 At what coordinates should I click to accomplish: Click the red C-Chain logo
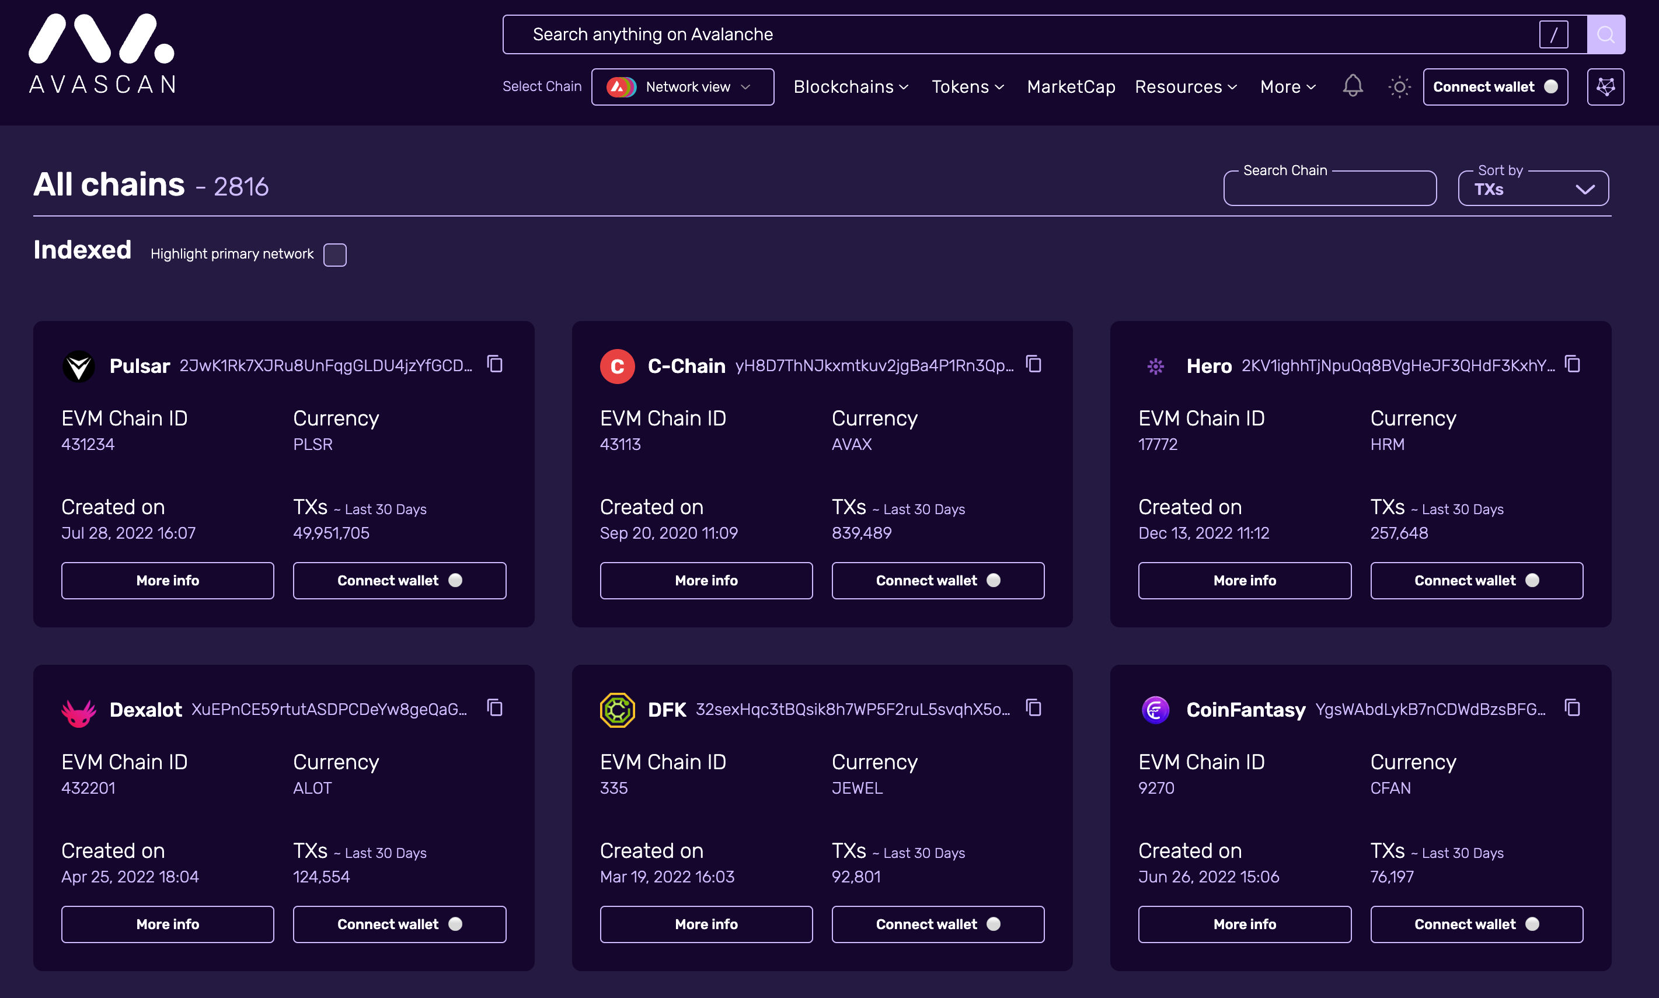click(x=618, y=366)
